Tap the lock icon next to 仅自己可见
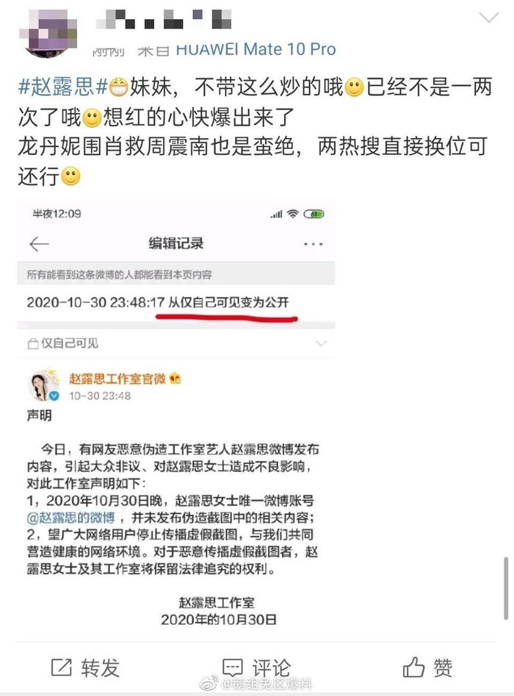 [x=32, y=343]
